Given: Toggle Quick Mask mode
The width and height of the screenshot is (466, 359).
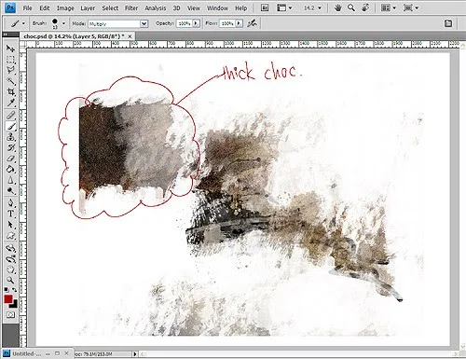Looking at the screenshot, I should pyautogui.click(x=10, y=315).
